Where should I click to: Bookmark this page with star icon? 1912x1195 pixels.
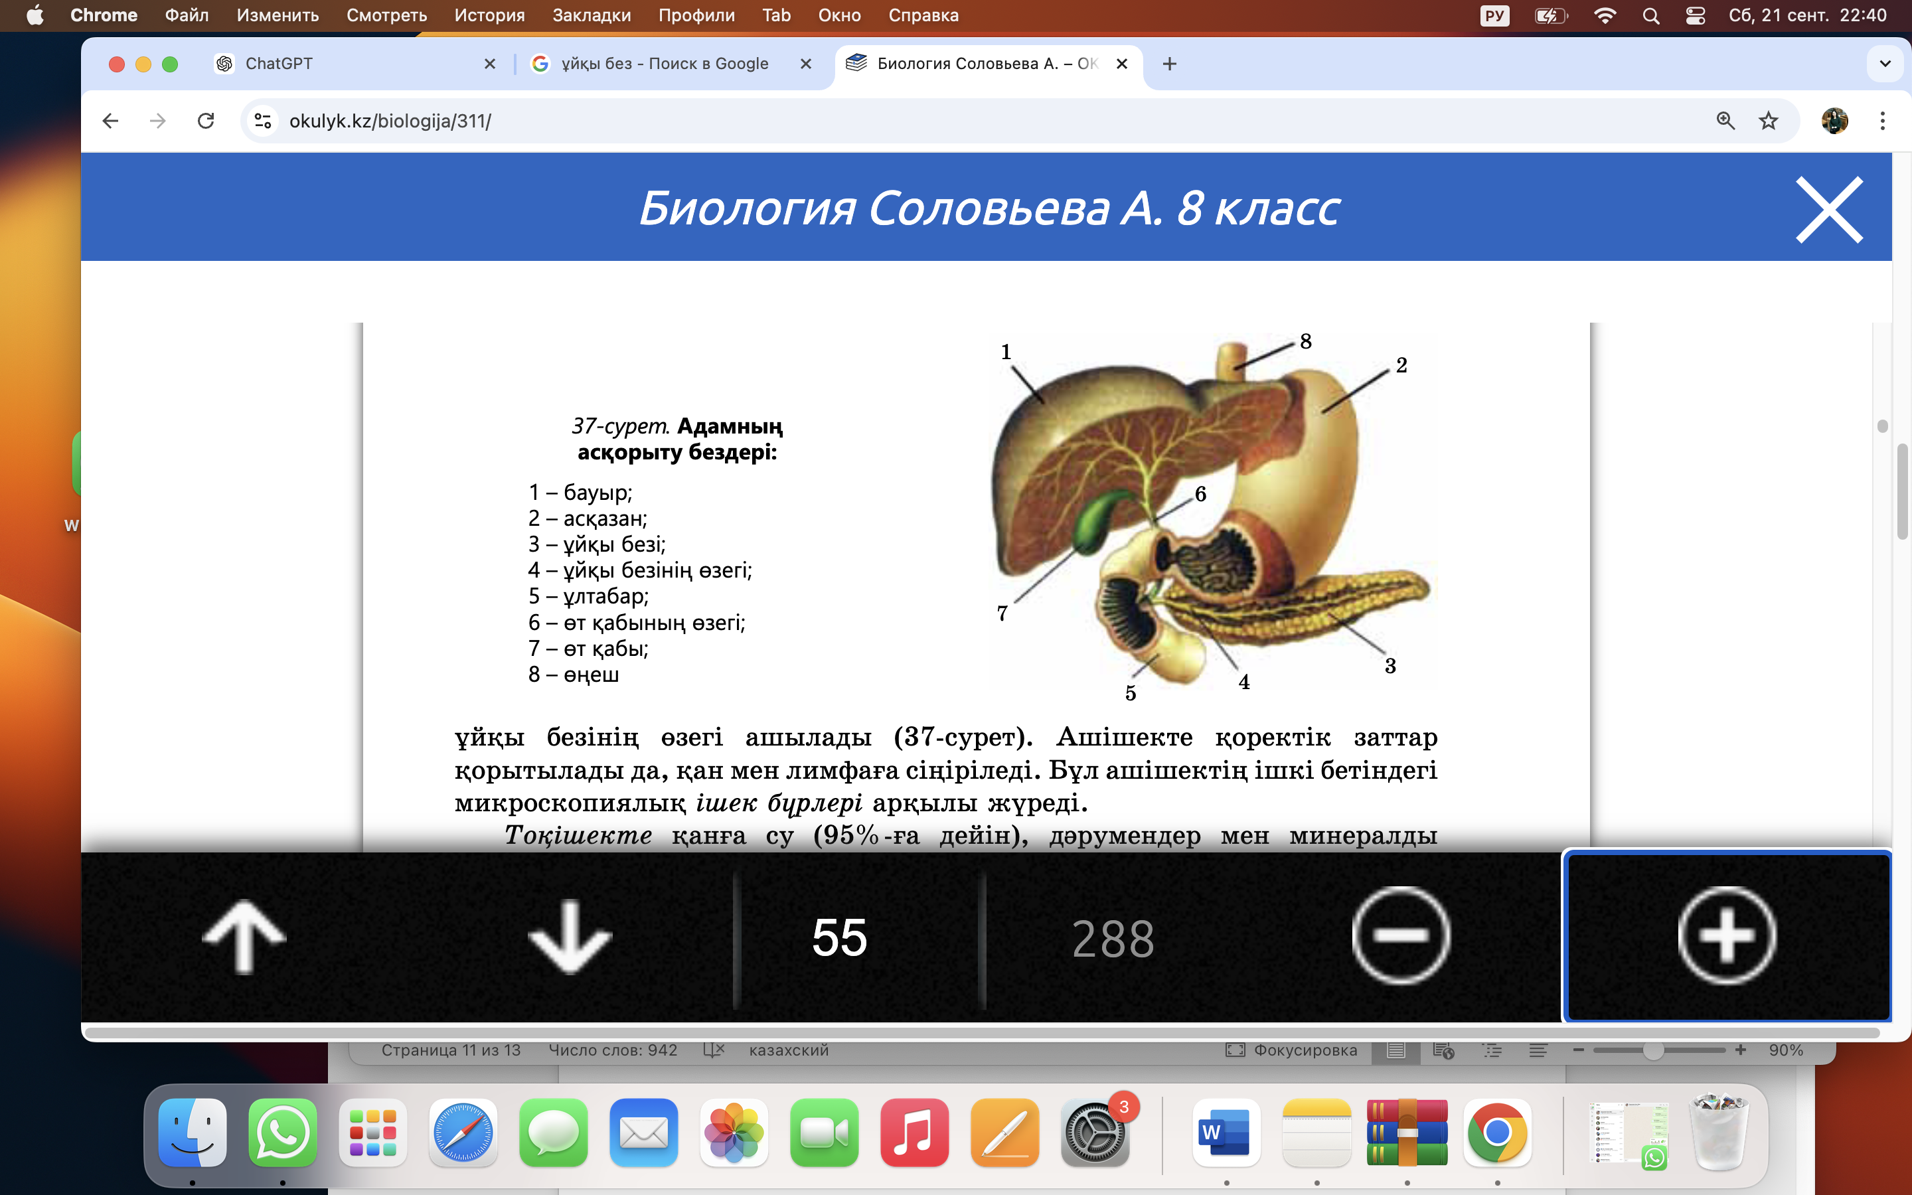[x=1768, y=121]
